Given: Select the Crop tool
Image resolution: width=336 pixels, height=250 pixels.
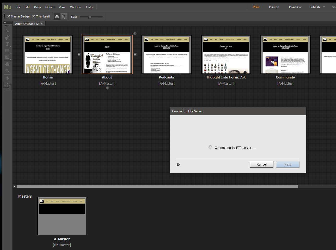Looking at the screenshot, I should pyautogui.click(x=7, y=38).
